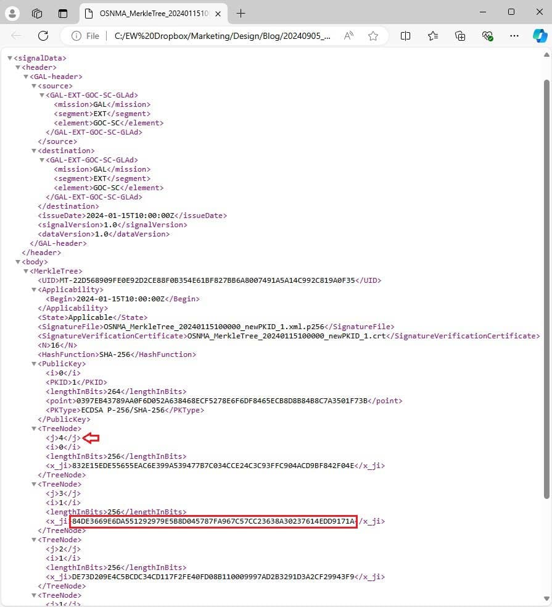
Task: Collapse the Applicability node
Action: (x=34, y=290)
